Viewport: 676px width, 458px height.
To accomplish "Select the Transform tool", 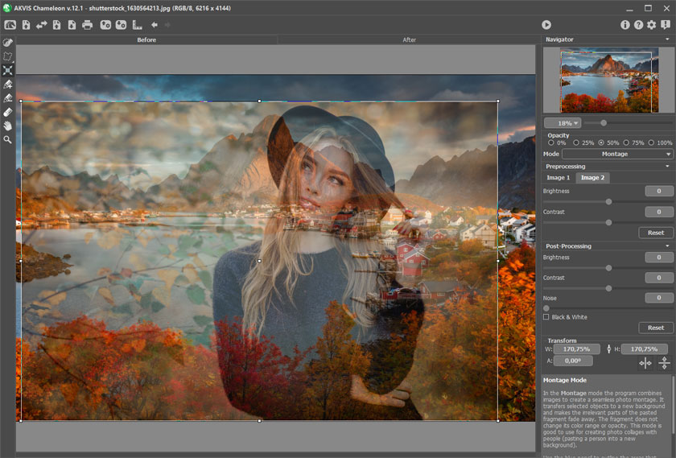I will coord(8,70).
